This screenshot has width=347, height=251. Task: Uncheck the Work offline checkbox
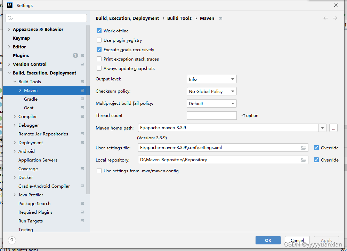99,31
